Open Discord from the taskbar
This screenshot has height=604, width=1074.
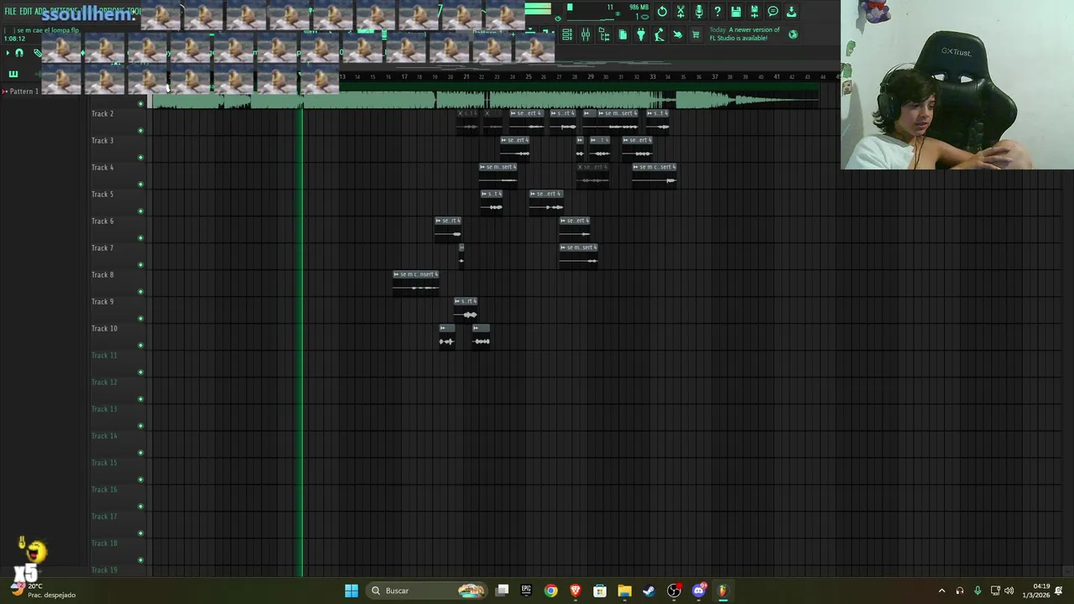coord(698,591)
